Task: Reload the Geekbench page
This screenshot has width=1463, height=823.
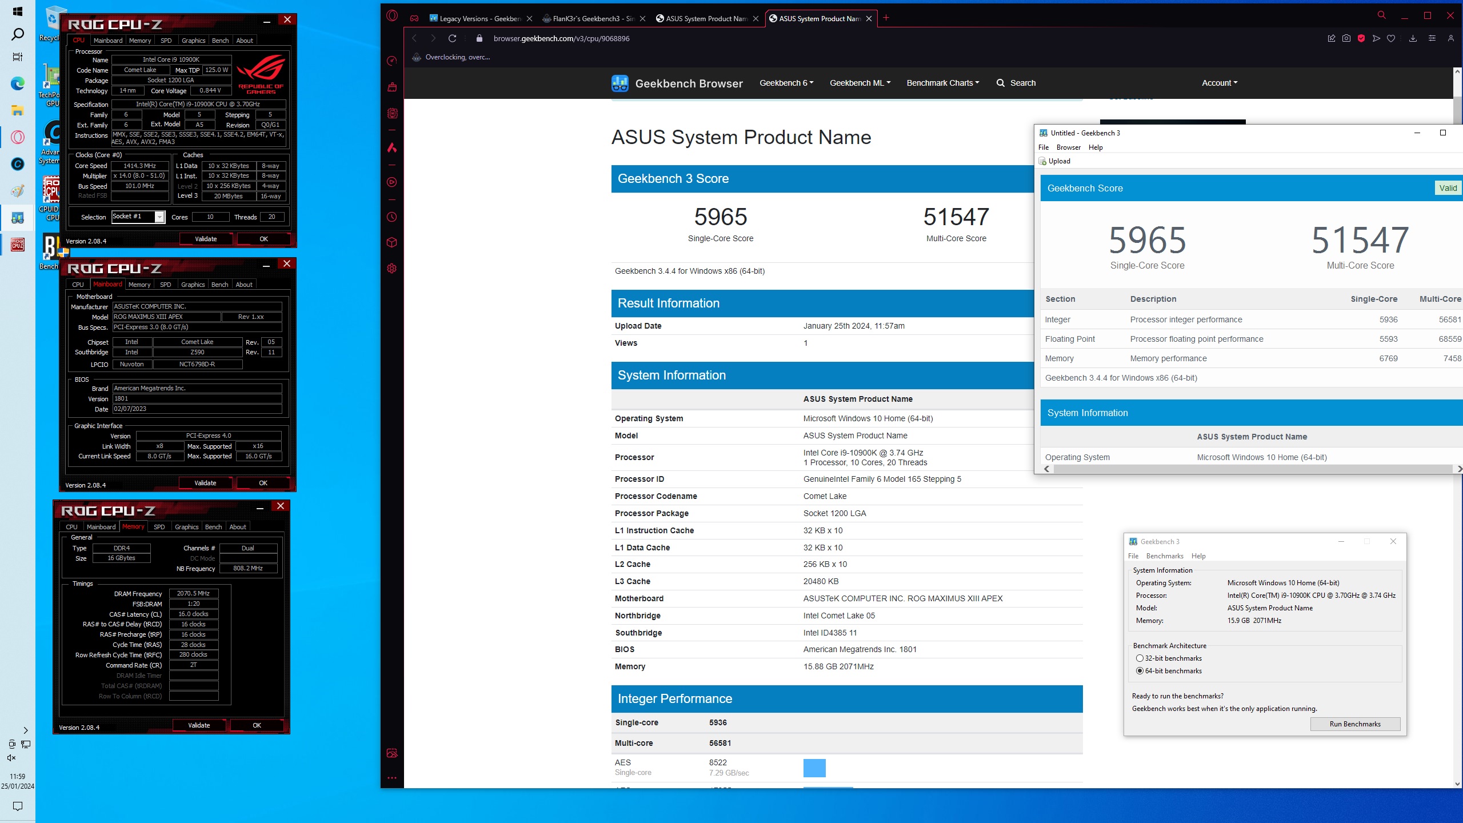Action: [452, 38]
